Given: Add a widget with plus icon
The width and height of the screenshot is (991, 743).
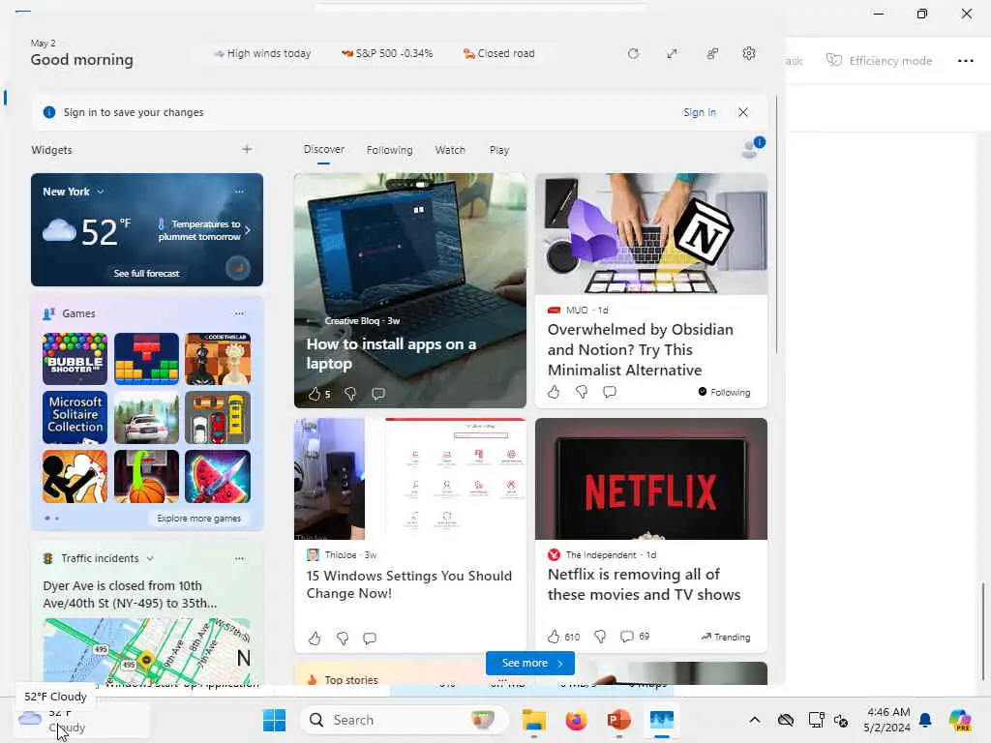Looking at the screenshot, I should [x=247, y=149].
